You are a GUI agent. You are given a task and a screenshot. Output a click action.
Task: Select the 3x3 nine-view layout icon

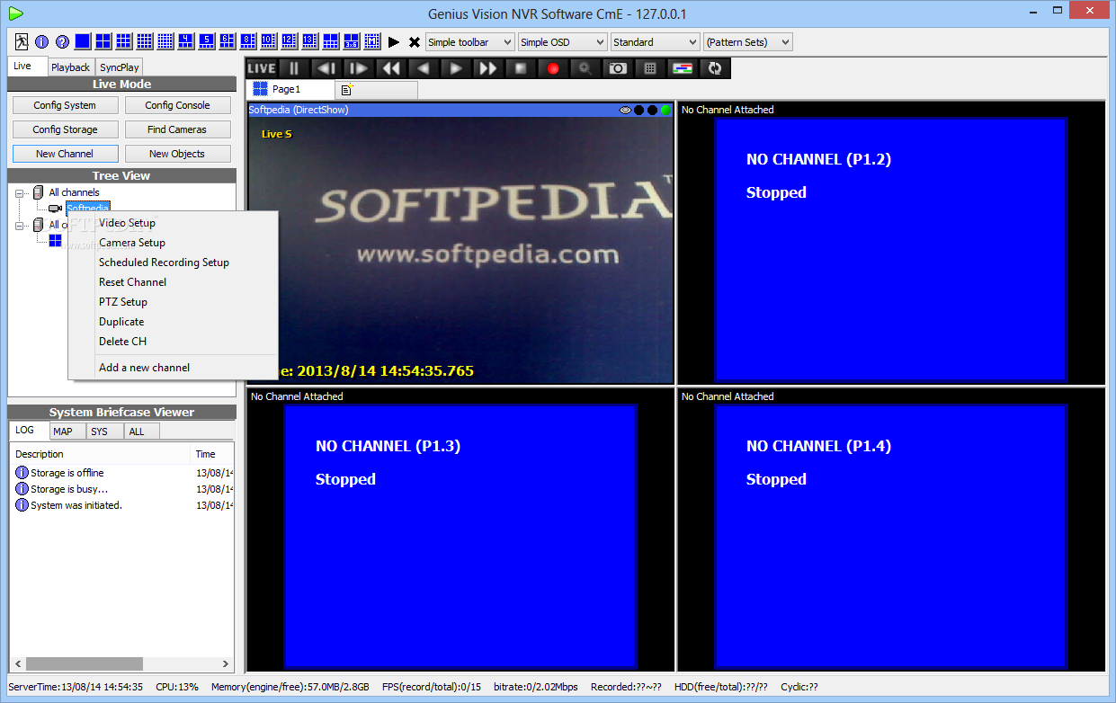[123, 41]
